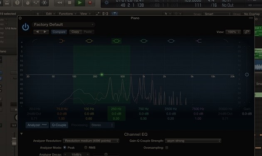Toggle the highlighted 250 Hz bell band icon
The width and height of the screenshot is (262, 156).
pyautogui.click(x=116, y=41)
